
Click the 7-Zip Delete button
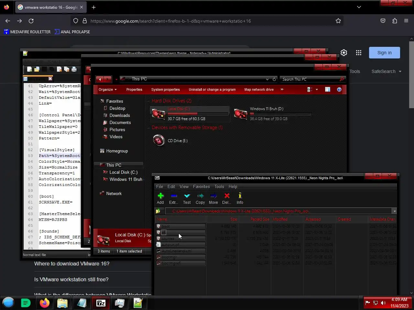(227, 199)
